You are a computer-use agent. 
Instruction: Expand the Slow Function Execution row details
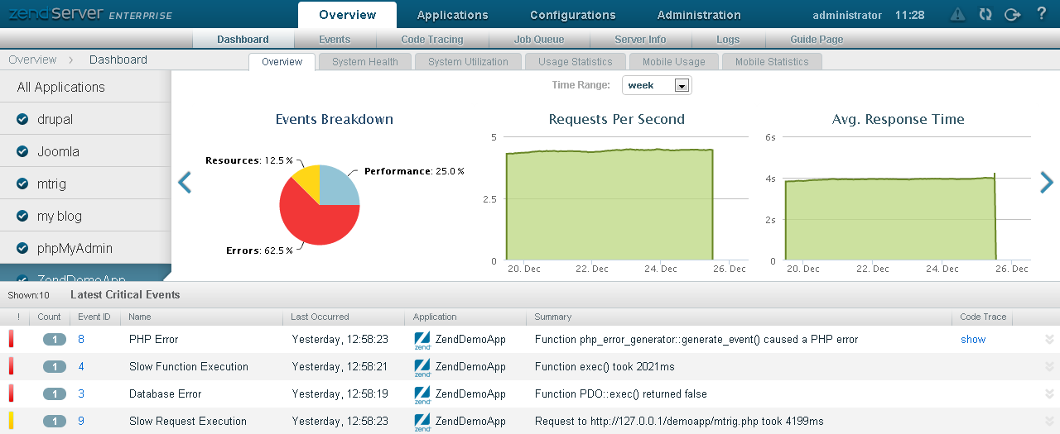pyautogui.click(x=1049, y=366)
